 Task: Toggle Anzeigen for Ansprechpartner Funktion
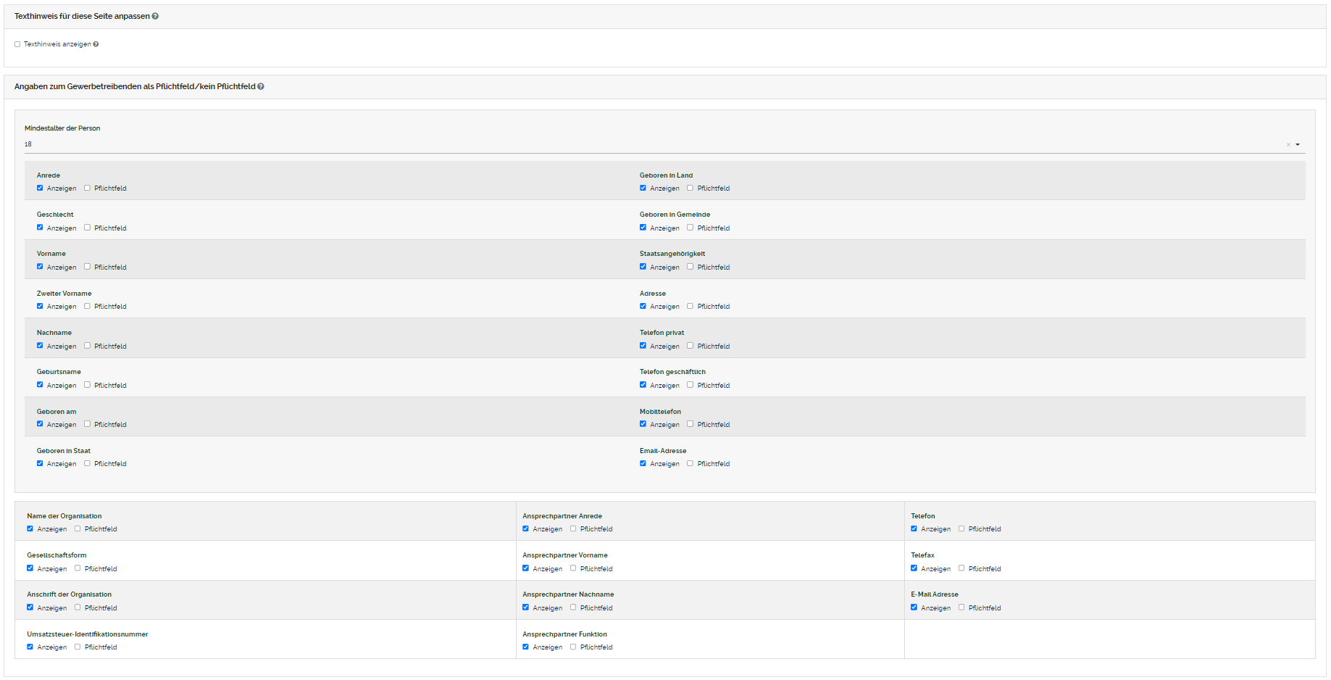(525, 647)
